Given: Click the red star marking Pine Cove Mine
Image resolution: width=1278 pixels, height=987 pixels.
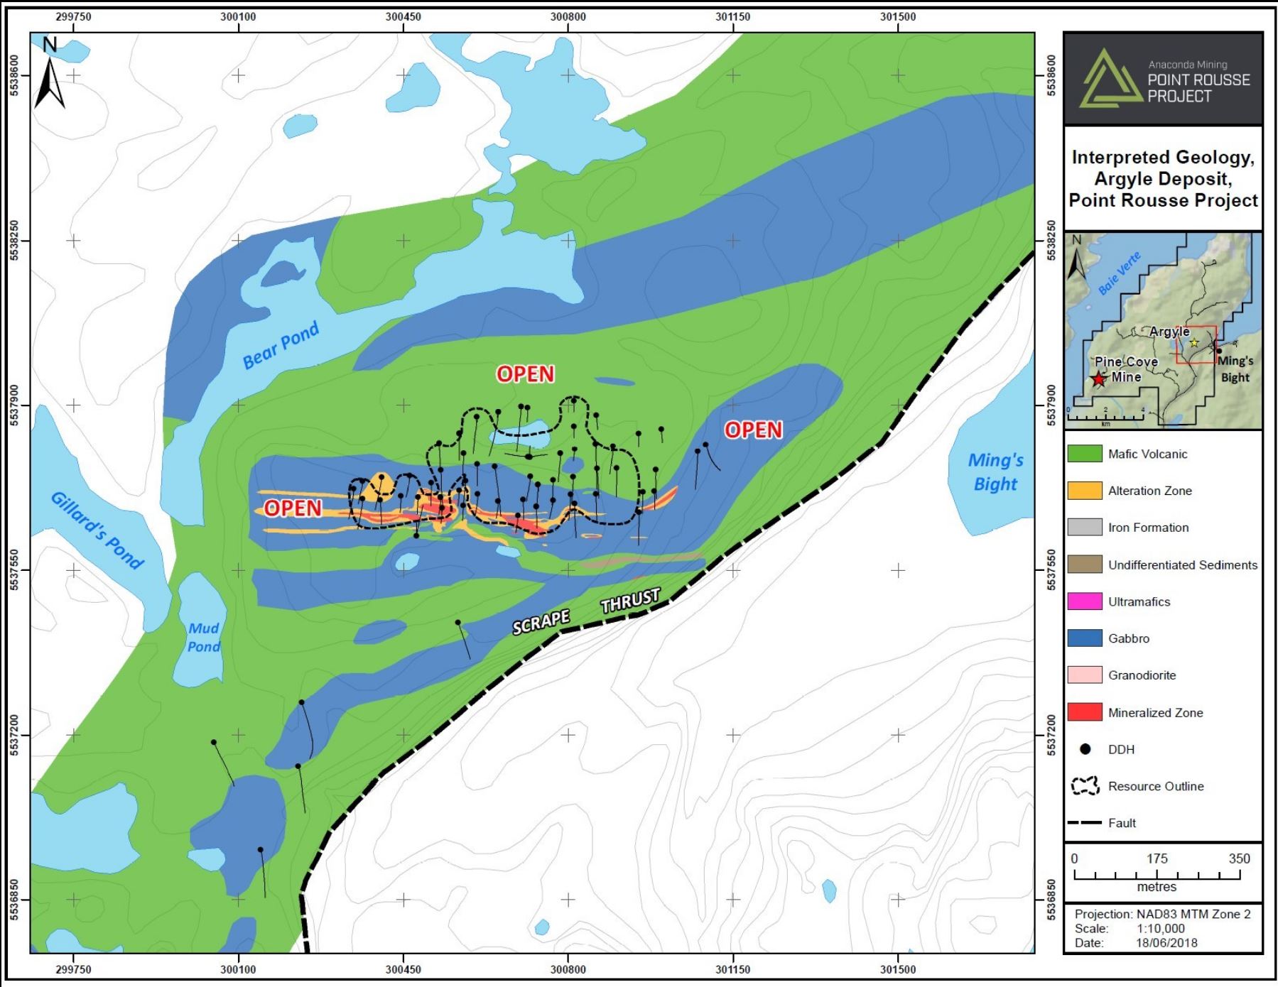Looking at the screenshot, I should (1099, 379).
